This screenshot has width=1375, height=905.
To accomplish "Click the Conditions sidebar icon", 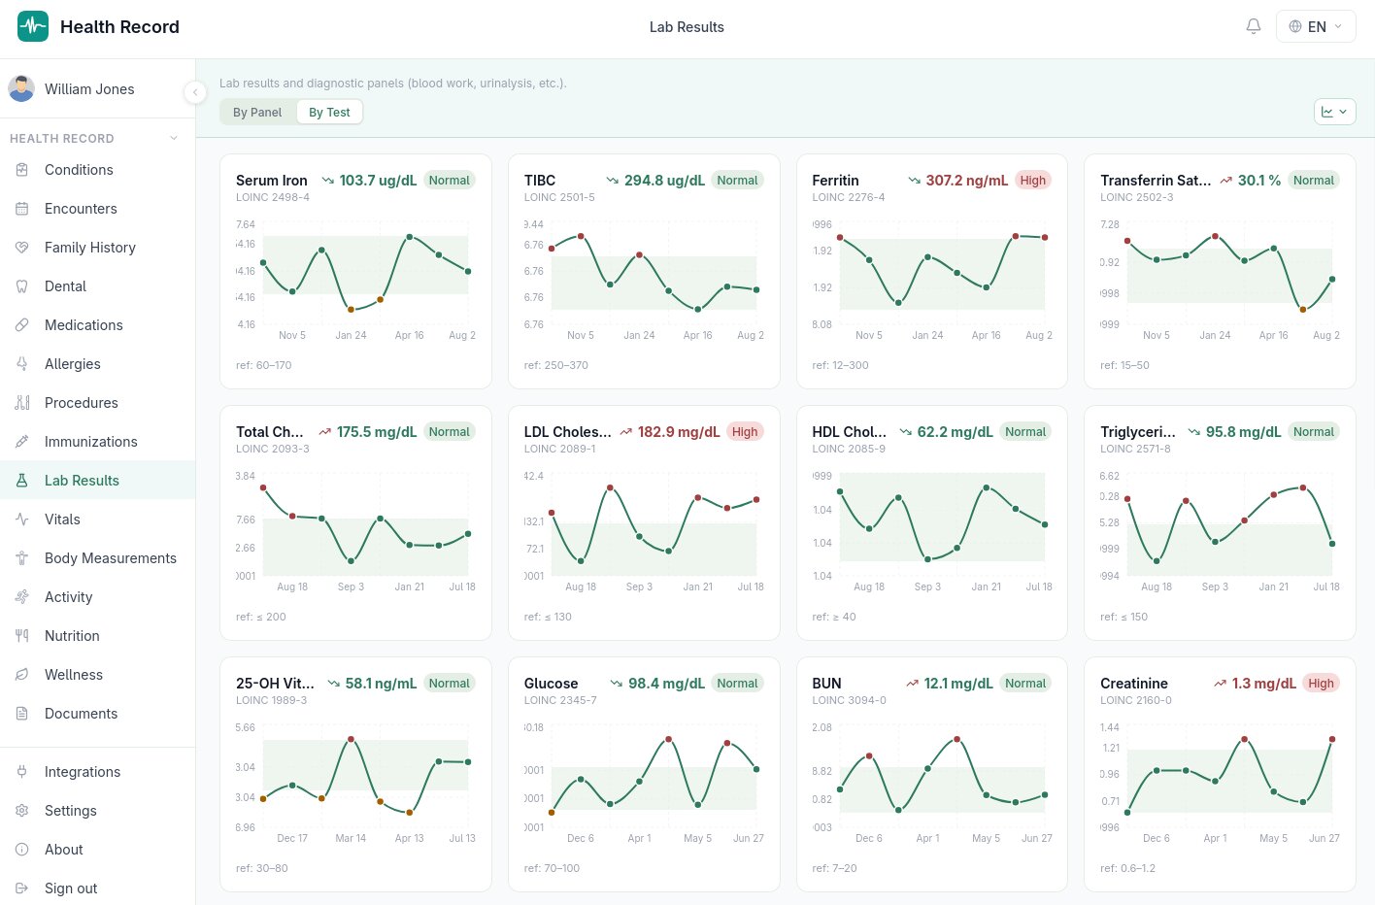I will point(22,170).
